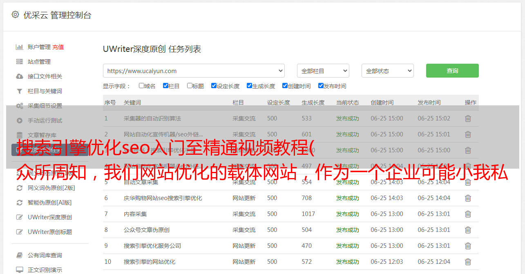Click the 关键词 column header
The width and height of the screenshot is (525, 274).
132,102
